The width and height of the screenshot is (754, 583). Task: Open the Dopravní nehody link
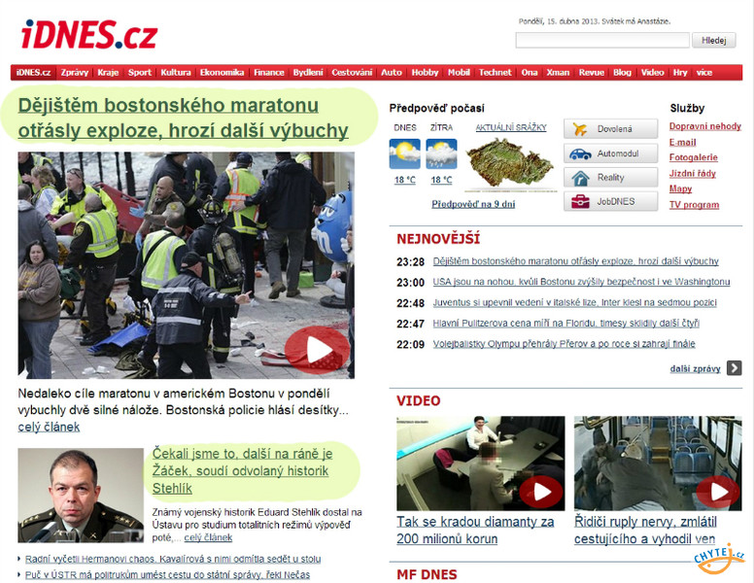pyautogui.click(x=705, y=126)
